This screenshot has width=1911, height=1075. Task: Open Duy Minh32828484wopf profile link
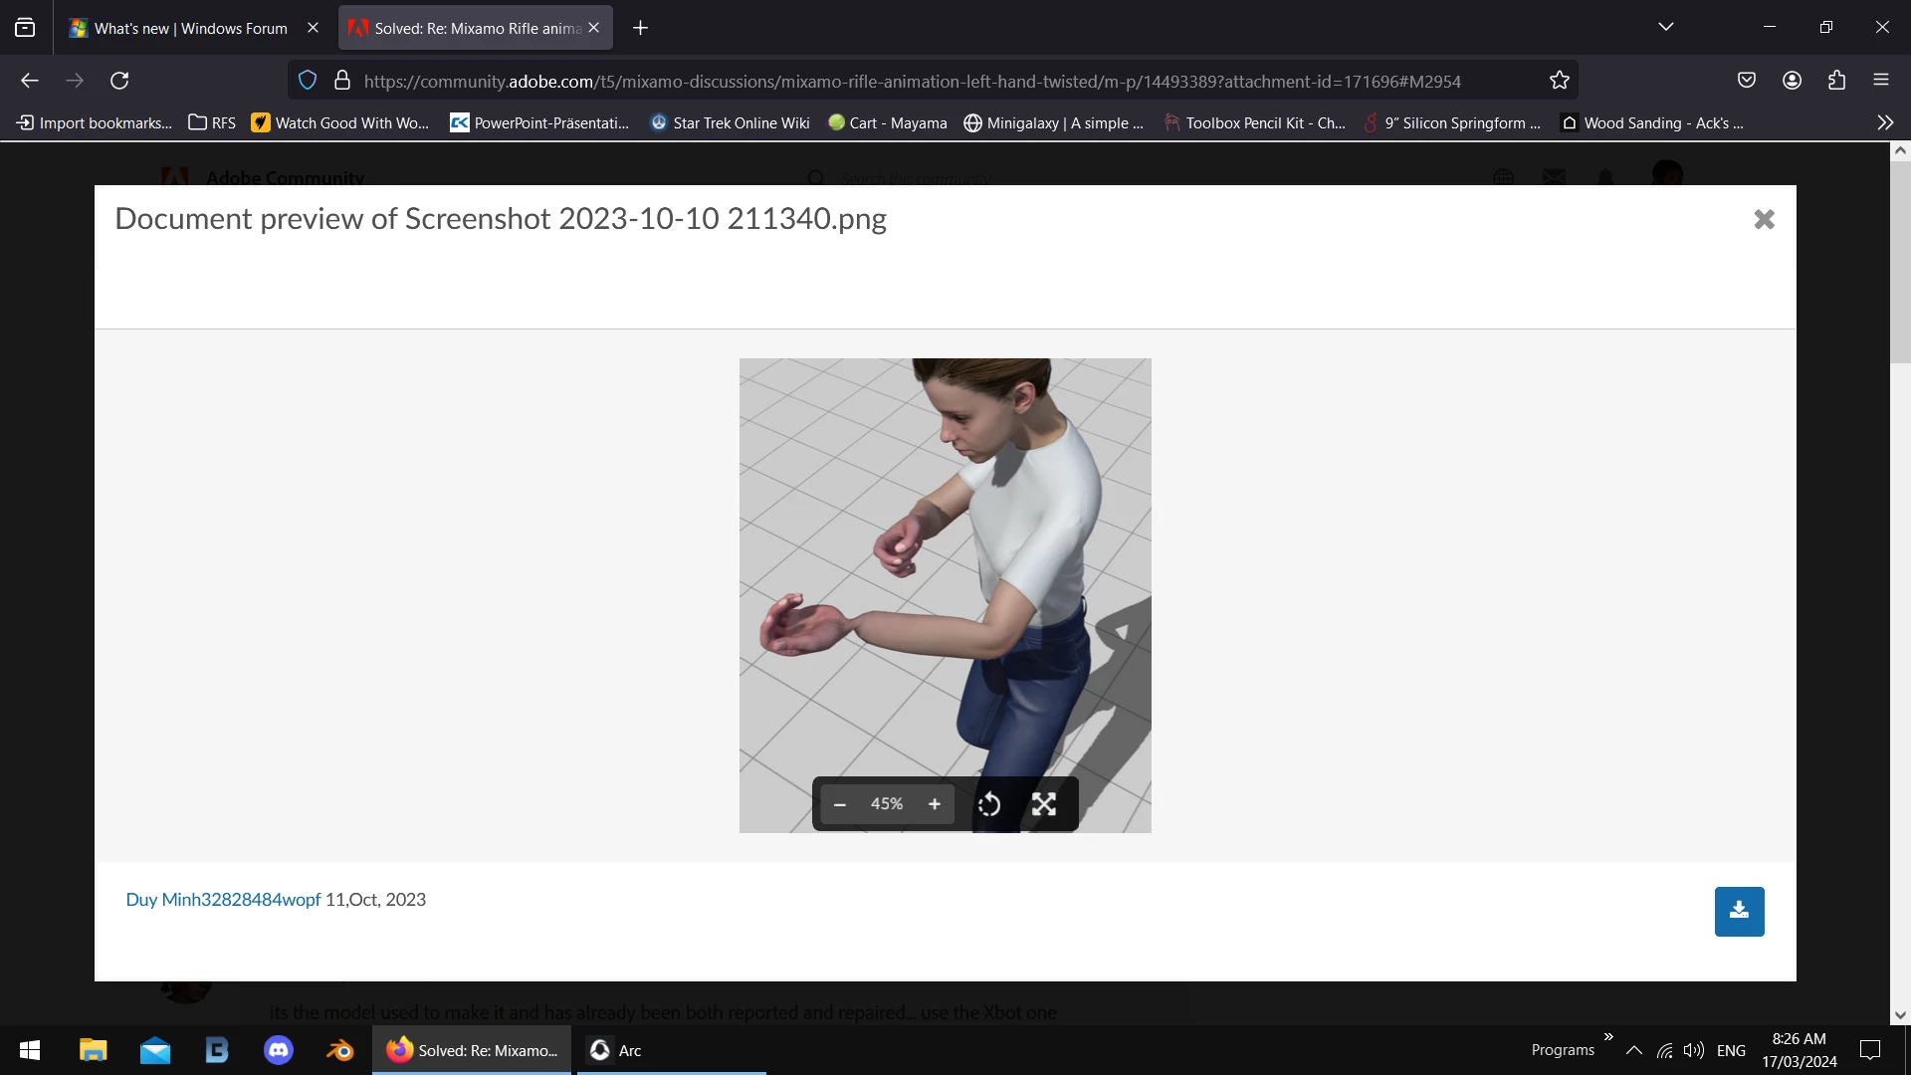(223, 899)
